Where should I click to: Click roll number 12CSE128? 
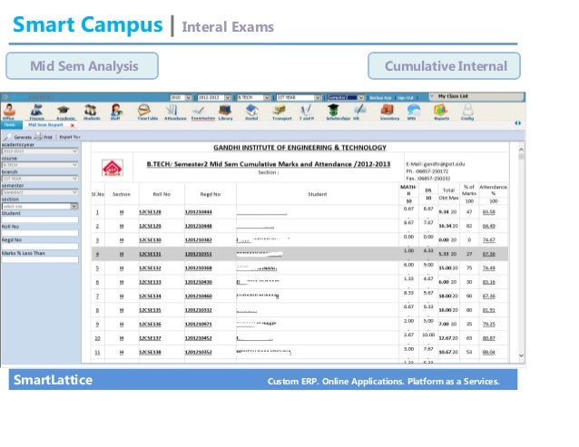150,212
